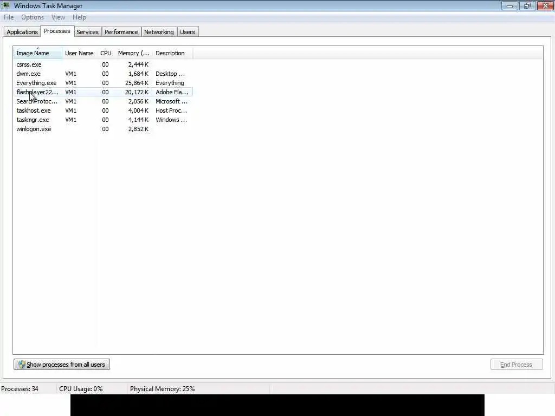Click the 2,056 K memory value
This screenshot has height=416, width=555.
[x=138, y=101]
